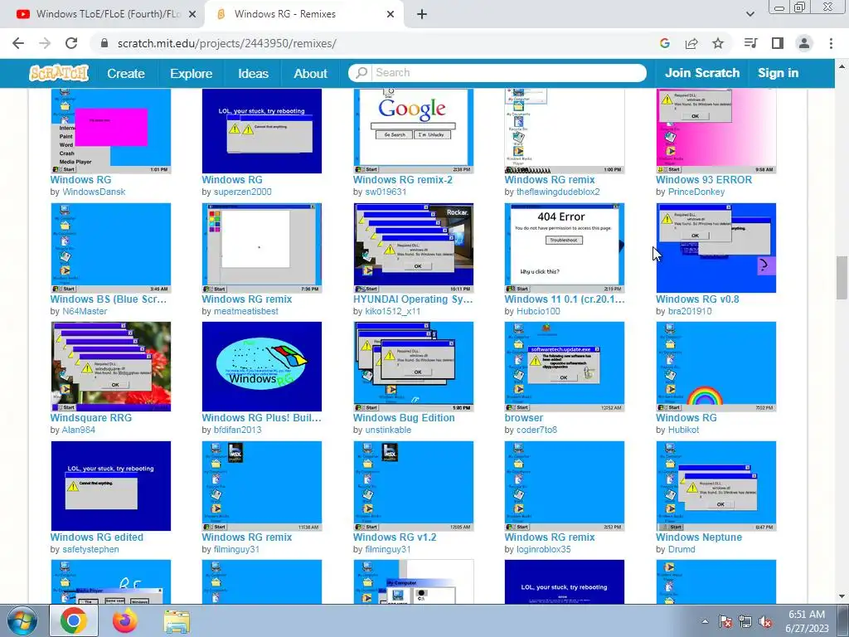This screenshot has width=849, height=637.
Task: Visit user WindowsDansk profile
Action: click(94, 192)
